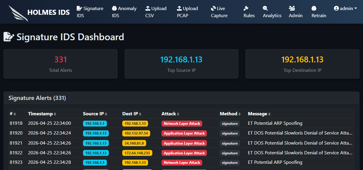
Task: Click the Anomaly IDS brain icon
Action: [114, 9]
